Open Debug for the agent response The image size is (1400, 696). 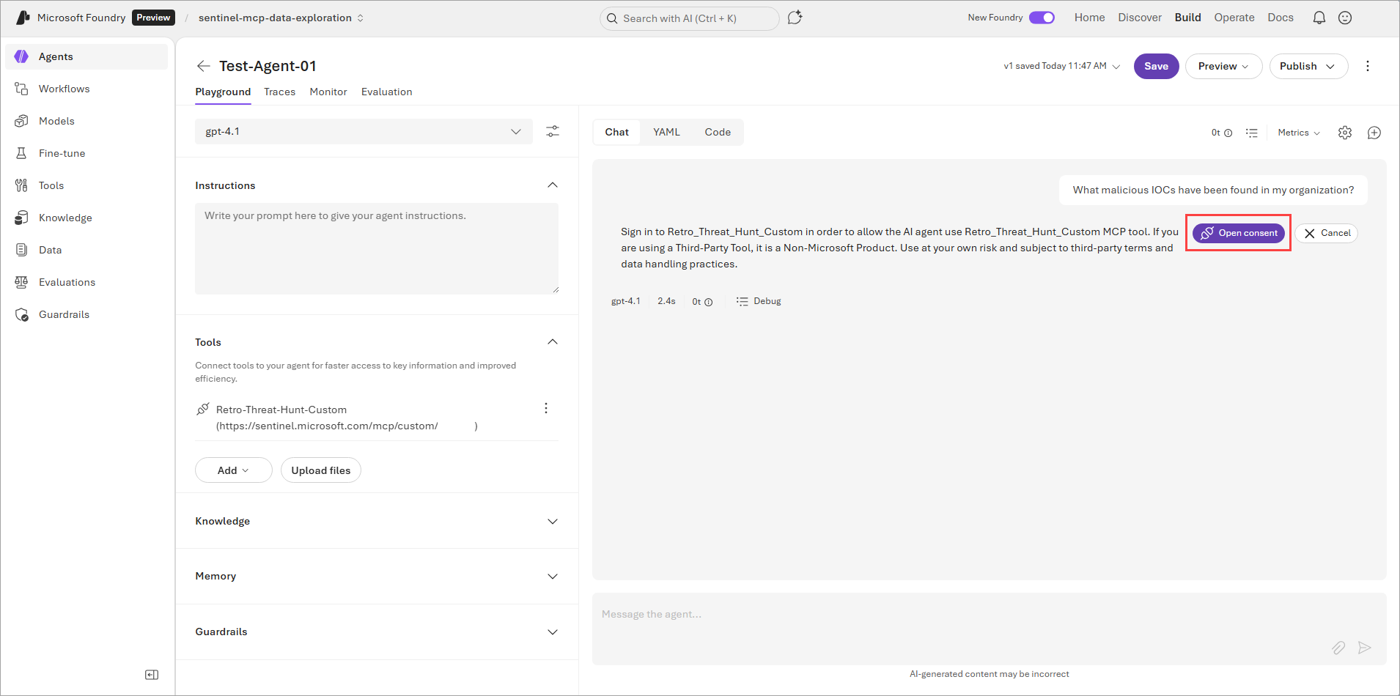759,301
